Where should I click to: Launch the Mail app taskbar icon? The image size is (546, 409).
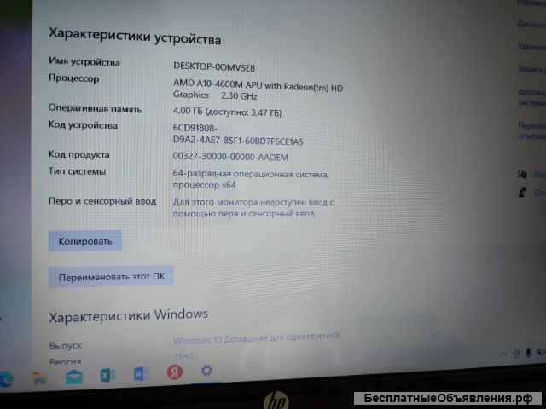click(x=74, y=377)
